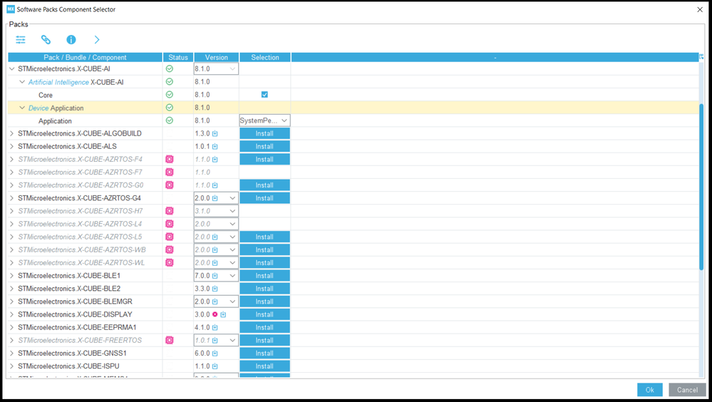This screenshot has width=712, height=402.
Task: Open the blue info details icon
Action: coord(71,40)
